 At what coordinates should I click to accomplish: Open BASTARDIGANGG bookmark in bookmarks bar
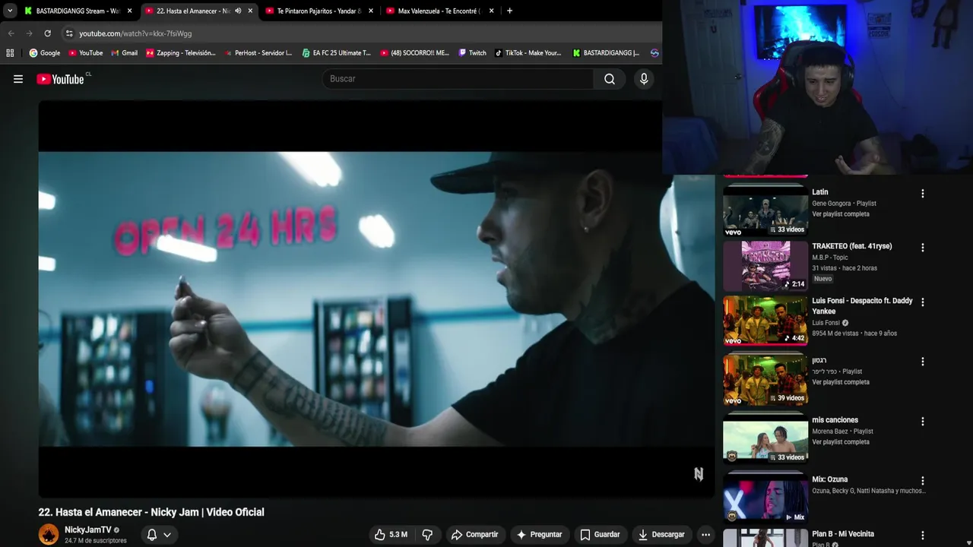606,53
